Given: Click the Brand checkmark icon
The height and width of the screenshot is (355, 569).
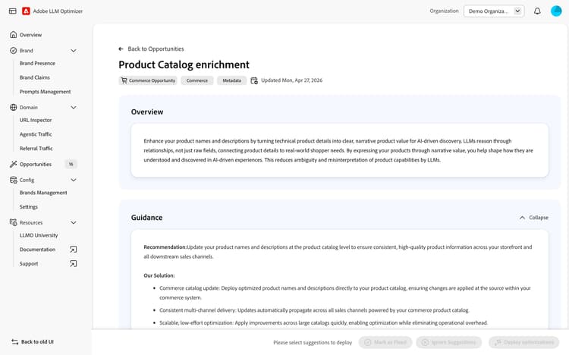Looking at the screenshot, I should 14,51.
